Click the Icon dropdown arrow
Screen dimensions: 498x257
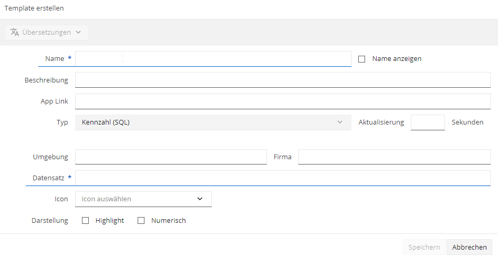click(200, 199)
